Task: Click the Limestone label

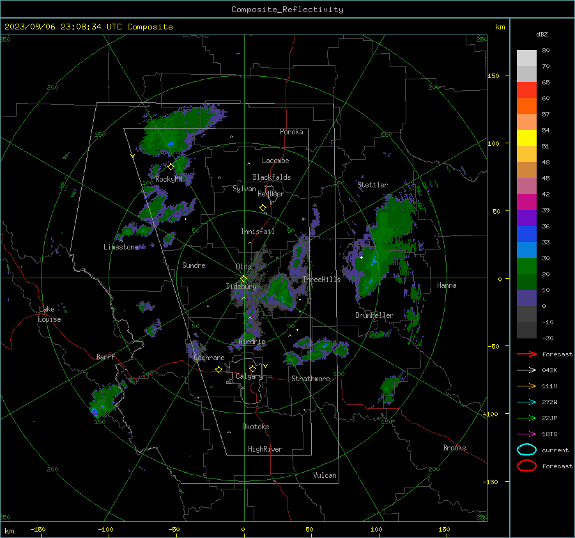Action: (x=121, y=247)
